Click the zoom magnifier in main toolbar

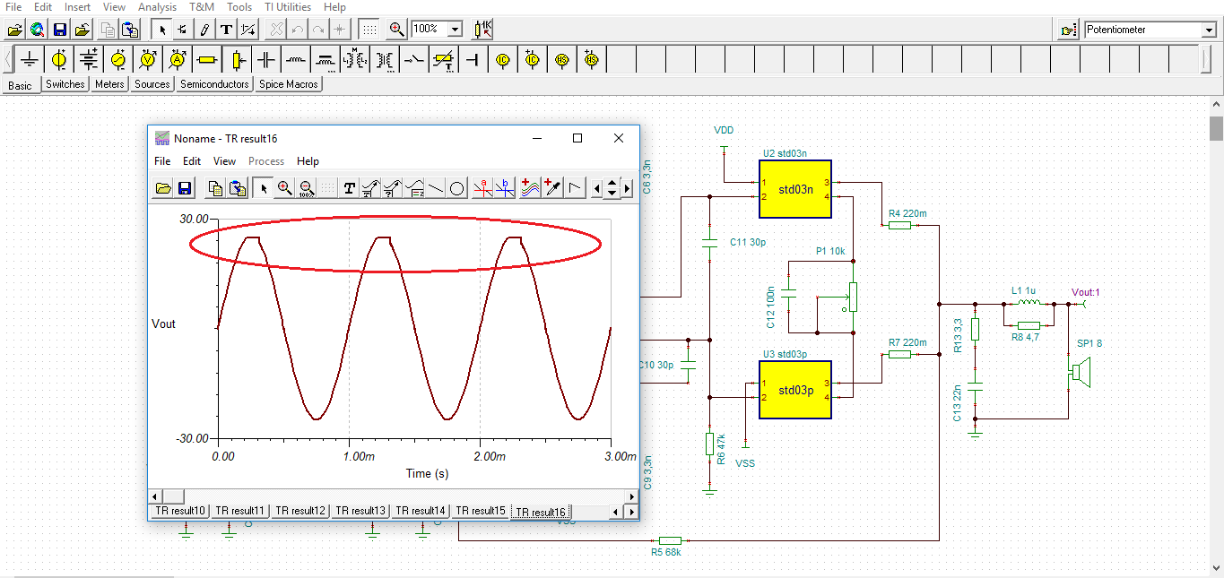point(396,30)
